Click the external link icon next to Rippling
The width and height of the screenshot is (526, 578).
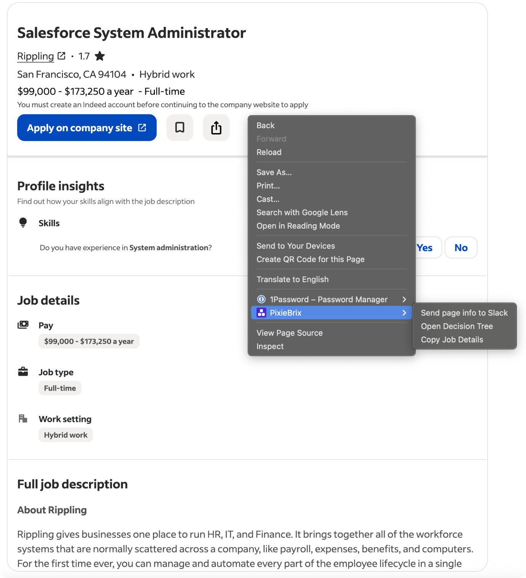click(62, 56)
